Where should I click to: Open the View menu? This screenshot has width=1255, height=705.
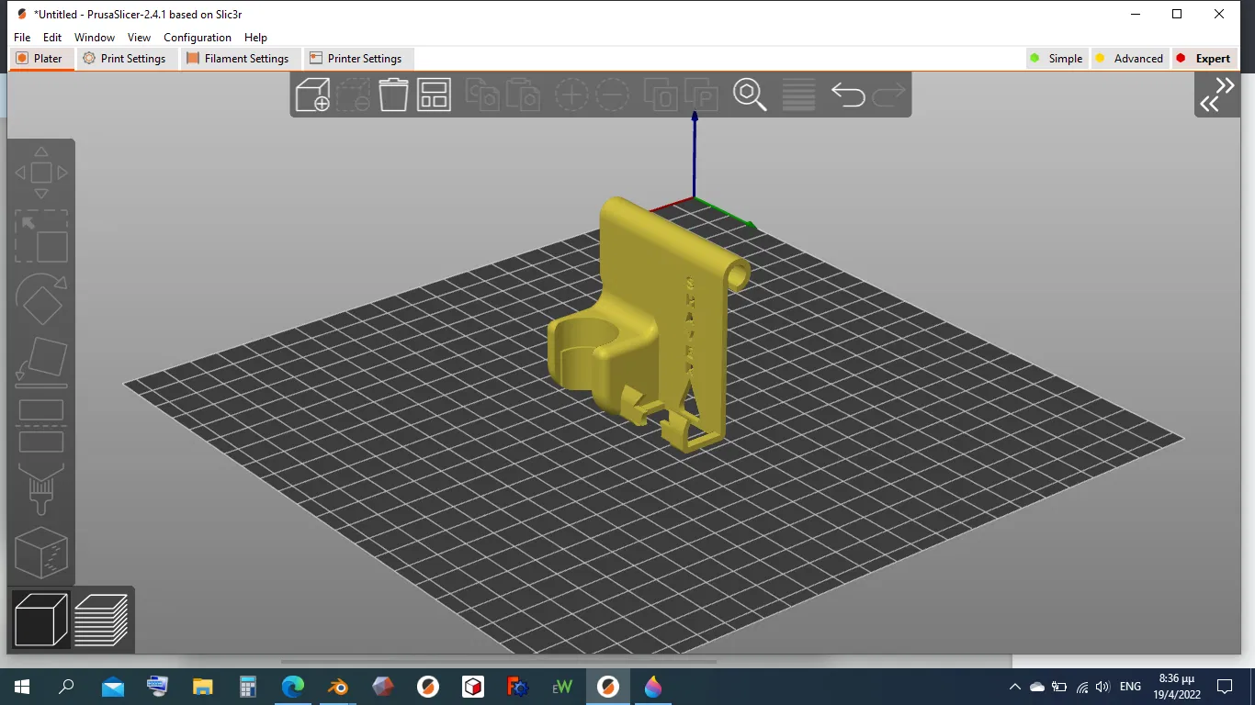click(x=139, y=38)
